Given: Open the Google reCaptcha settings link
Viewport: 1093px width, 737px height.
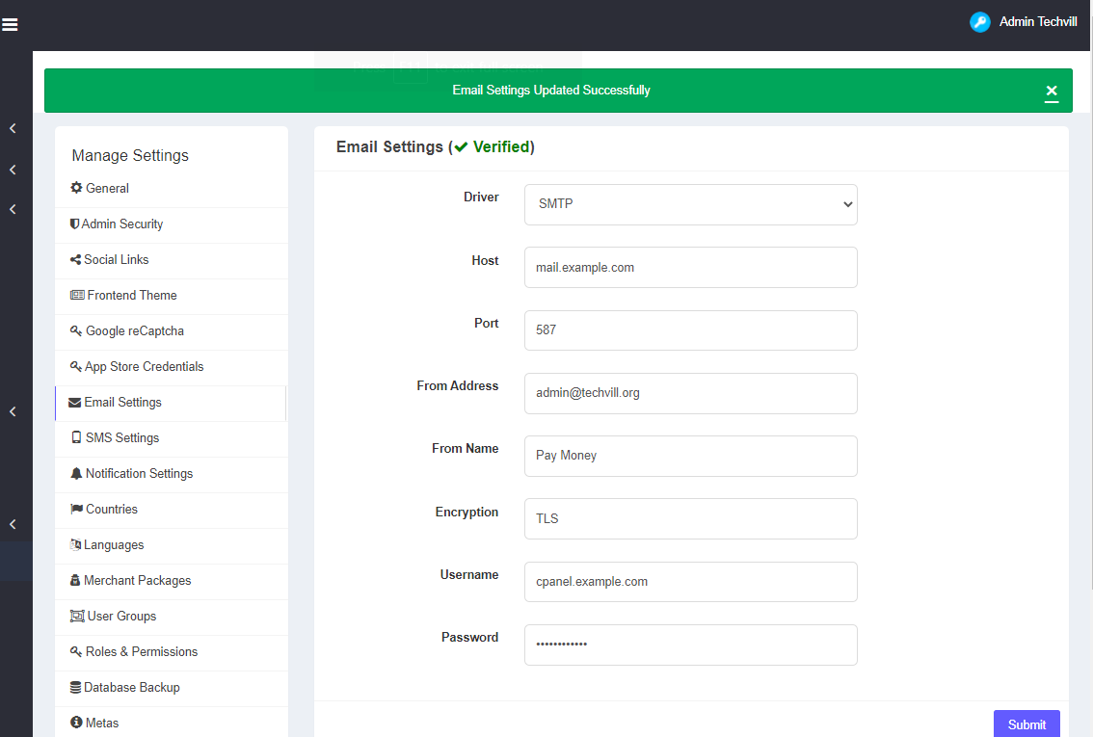Looking at the screenshot, I should [134, 331].
